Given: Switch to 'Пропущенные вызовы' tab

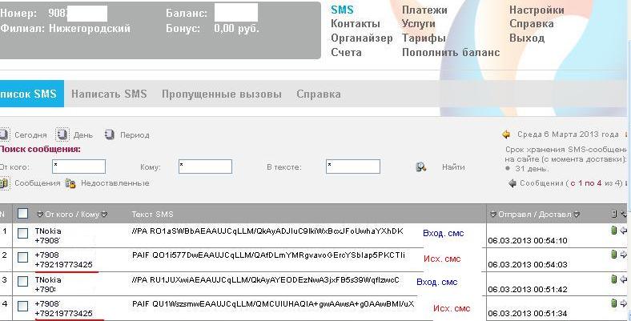Looking at the screenshot, I should (x=222, y=94).
